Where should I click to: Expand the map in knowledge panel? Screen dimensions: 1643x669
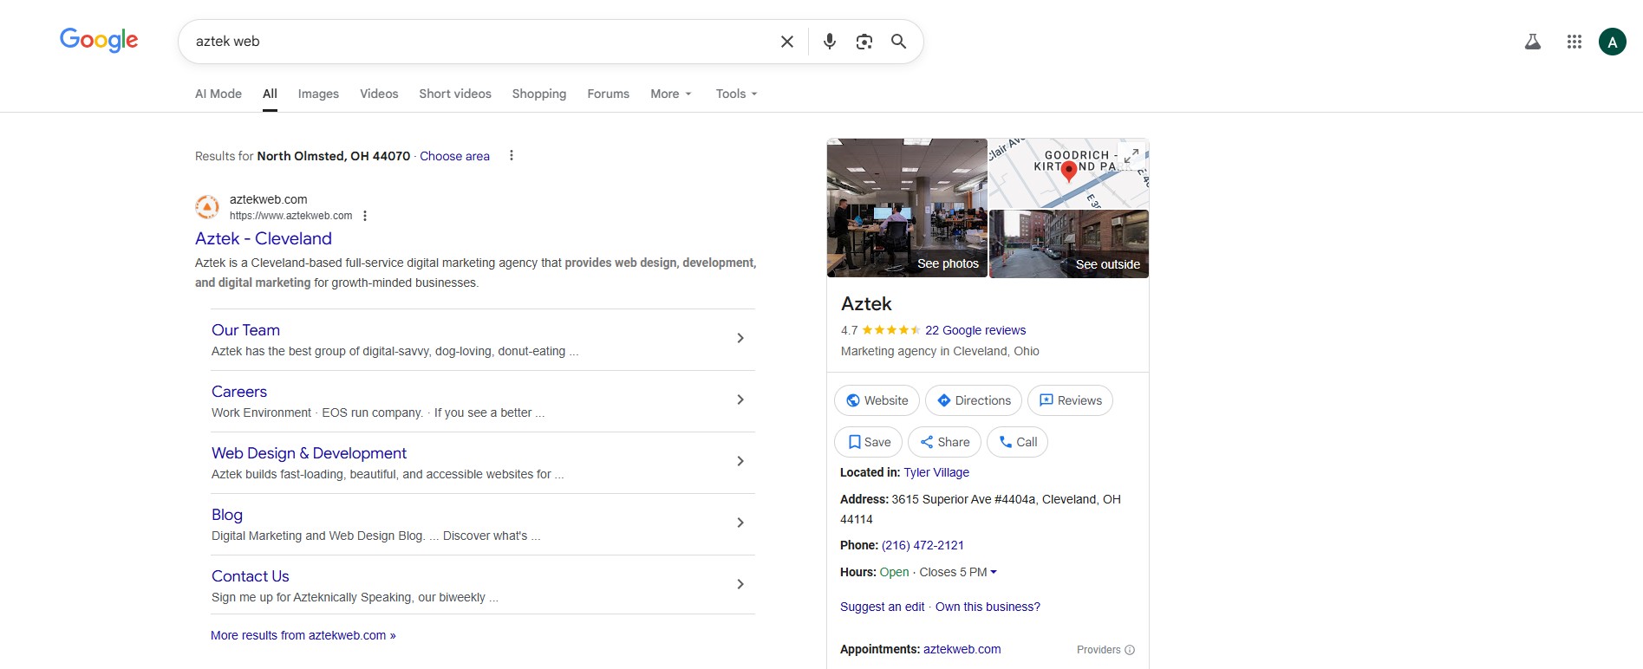point(1131,156)
